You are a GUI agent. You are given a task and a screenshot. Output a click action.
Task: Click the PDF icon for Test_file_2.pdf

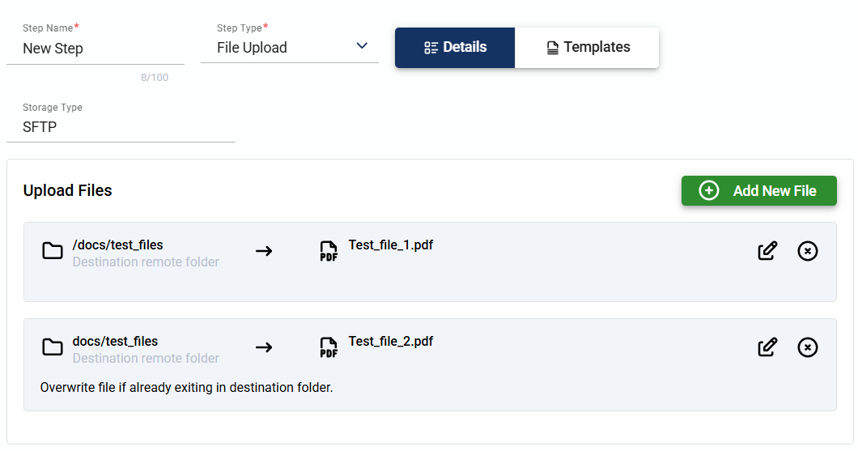(329, 348)
